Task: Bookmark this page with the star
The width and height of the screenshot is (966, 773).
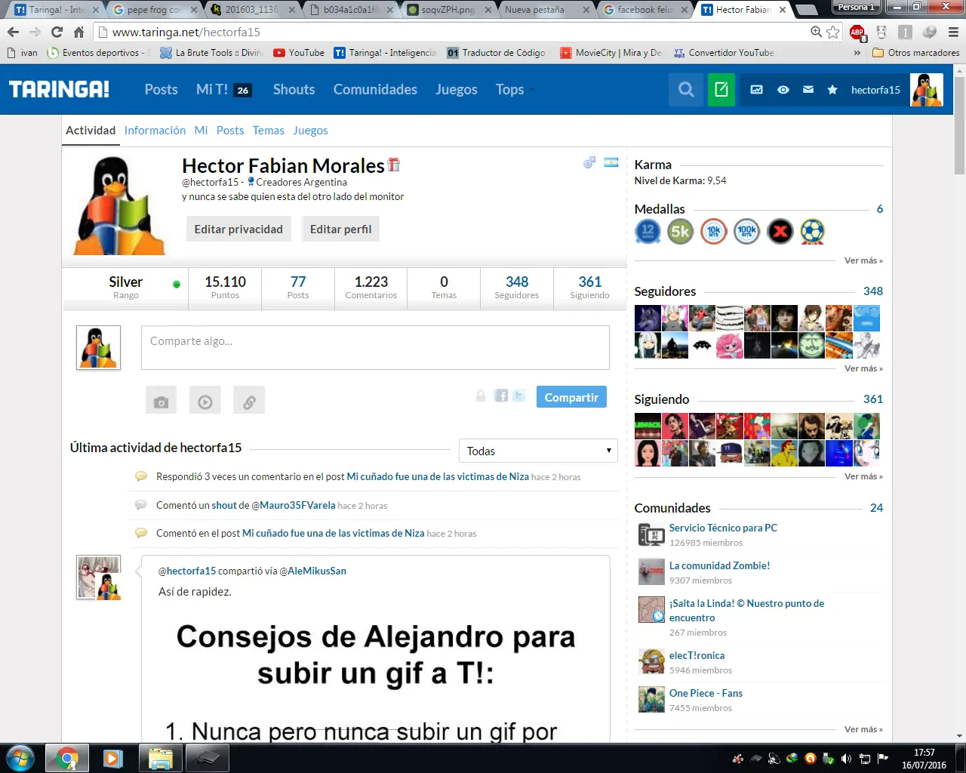Action: pyautogui.click(x=833, y=32)
